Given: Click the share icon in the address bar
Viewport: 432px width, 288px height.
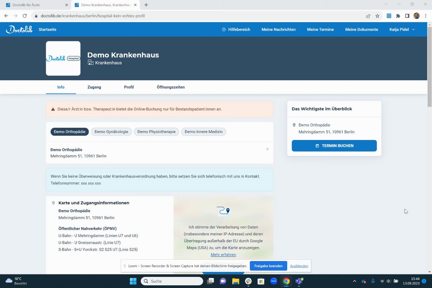Looking at the screenshot, I should (x=368, y=16).
